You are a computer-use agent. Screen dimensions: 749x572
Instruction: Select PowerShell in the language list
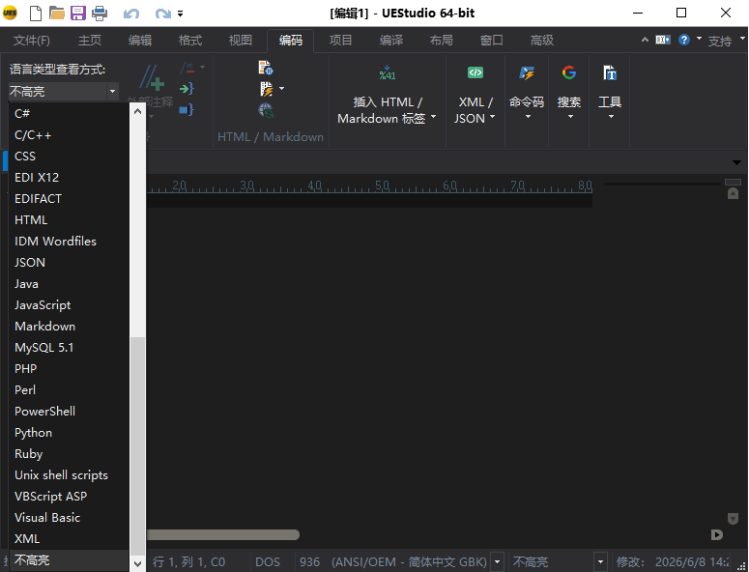[69, 411]
